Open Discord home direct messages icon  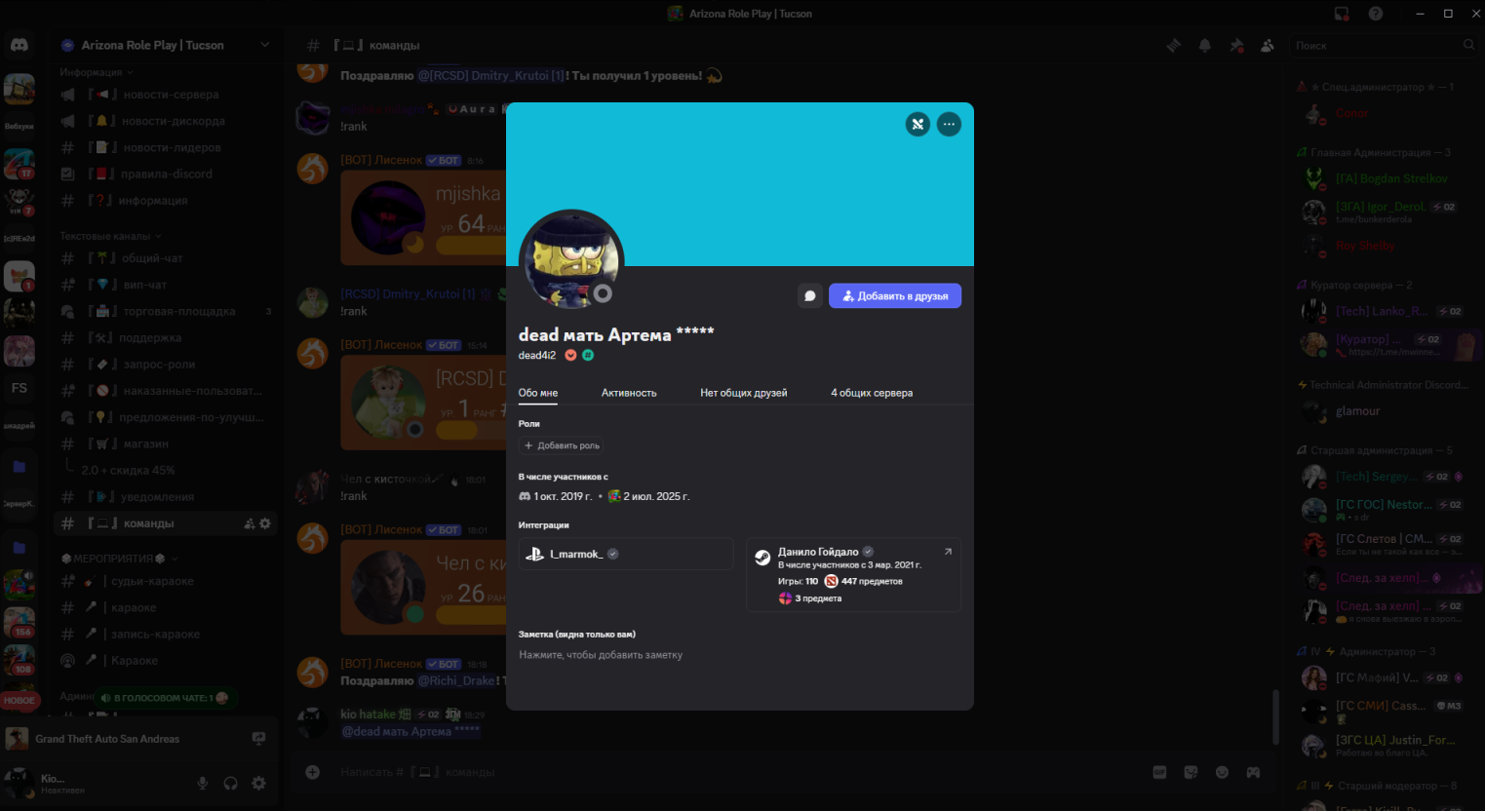point(20,45)
